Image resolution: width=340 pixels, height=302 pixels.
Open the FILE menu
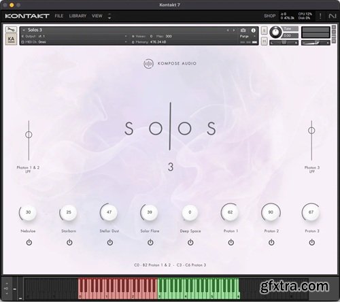59,16
